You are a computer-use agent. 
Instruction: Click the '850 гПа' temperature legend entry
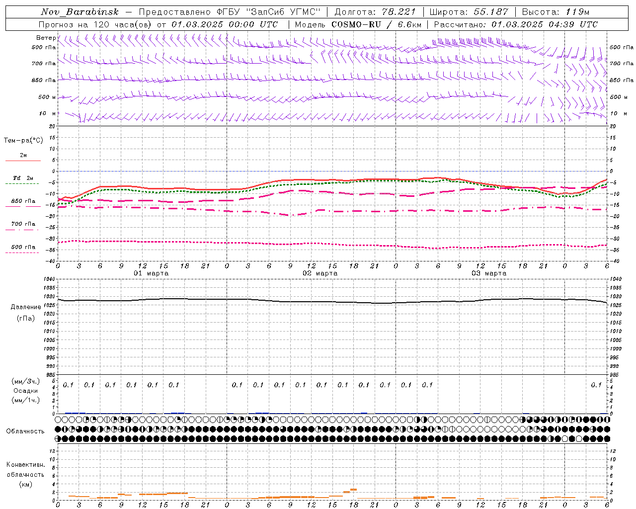tap(23, 201)
